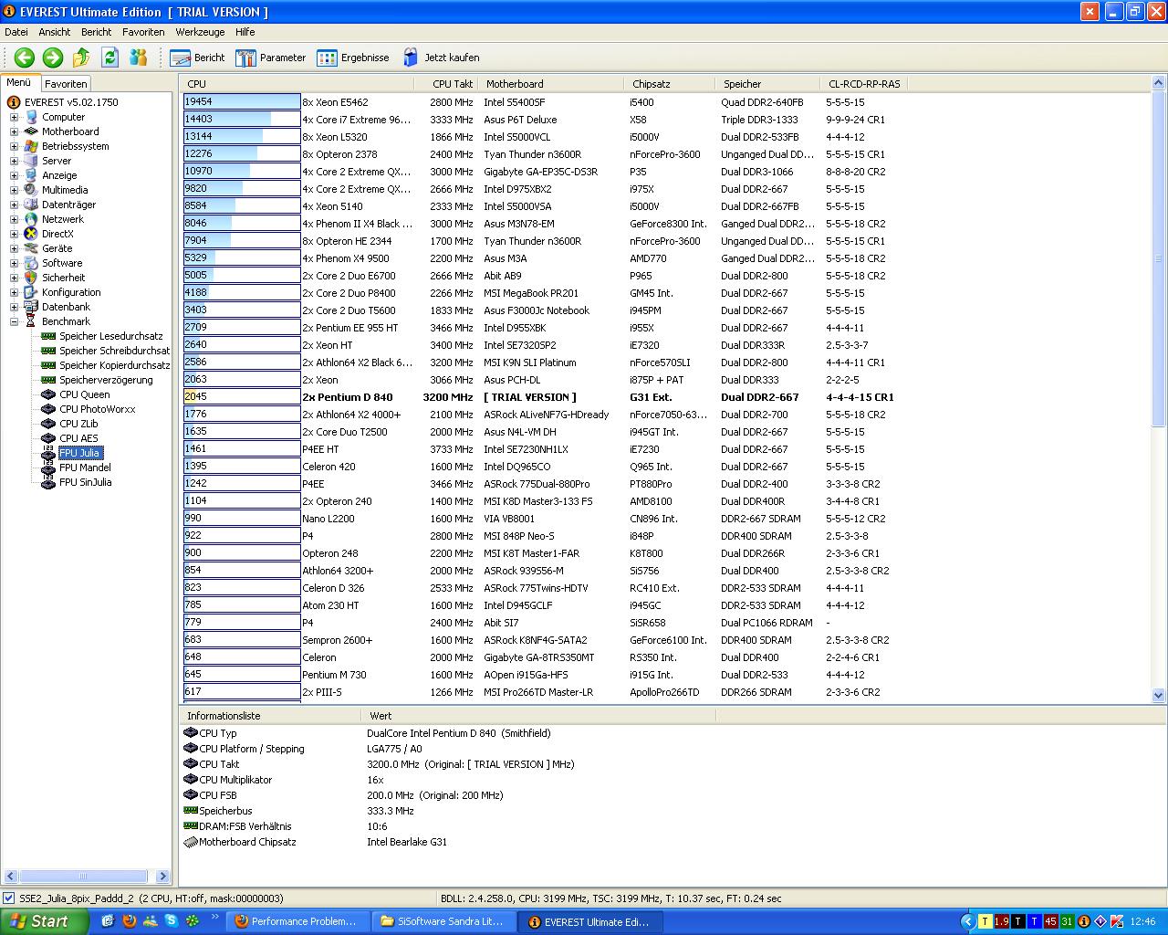Click the taskbar clock showing 12:46
The width and height of the screenshot is (1168, 935).
coord(1142,922)
